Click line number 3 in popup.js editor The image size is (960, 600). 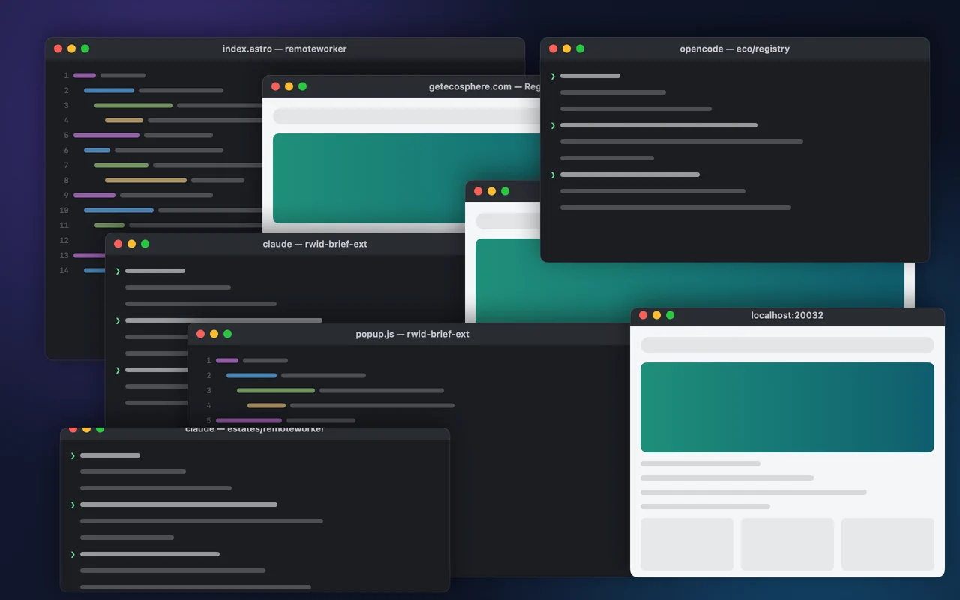point(208,390)
